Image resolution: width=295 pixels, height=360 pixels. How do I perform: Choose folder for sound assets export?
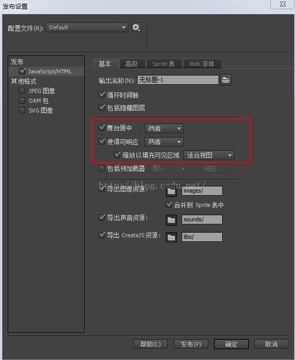[171, 220]
